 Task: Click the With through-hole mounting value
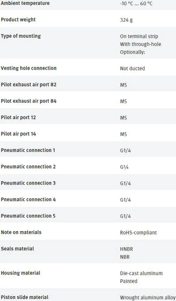[x=141, y=44]
